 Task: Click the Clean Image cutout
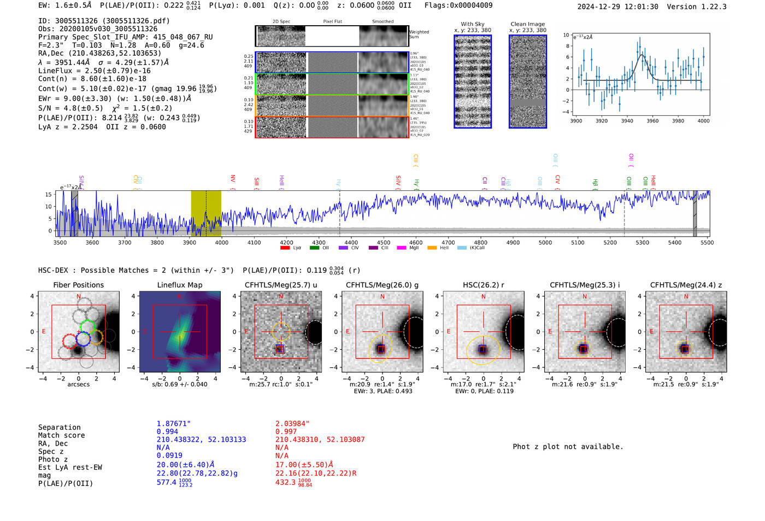(528, 81)
